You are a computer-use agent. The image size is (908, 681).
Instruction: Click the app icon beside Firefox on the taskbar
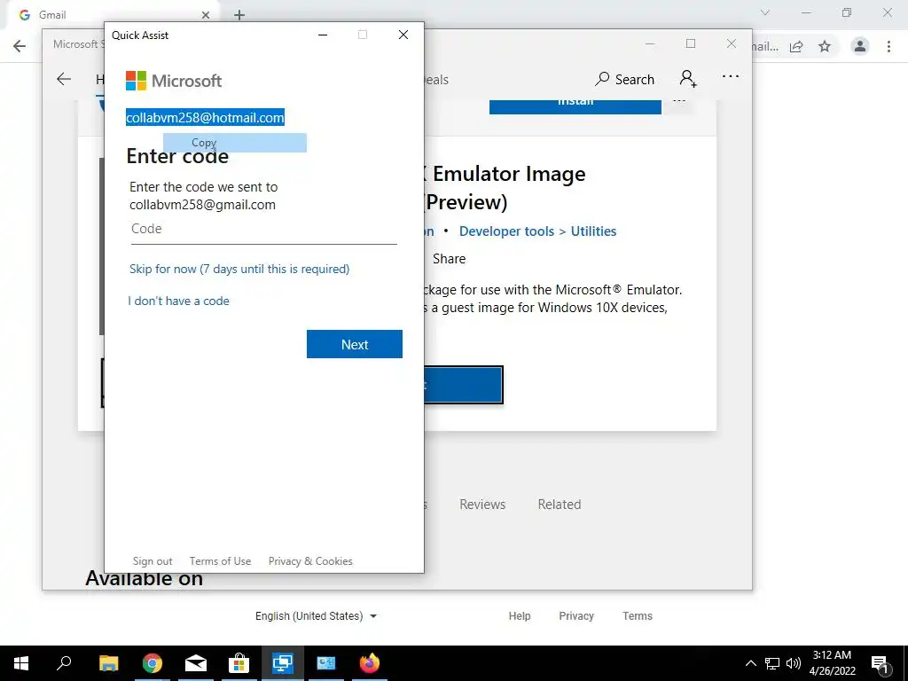326,663
